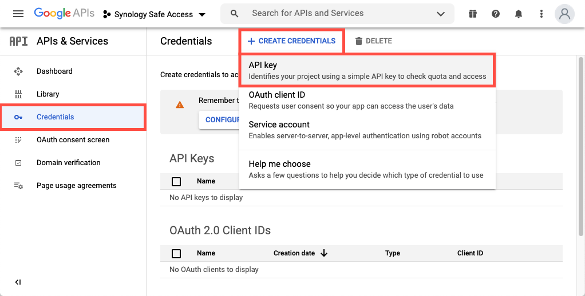Open the help question mark icon
The width and height of the screenshot is (585, 296).
pyautogui.click(x=496, y=14)
